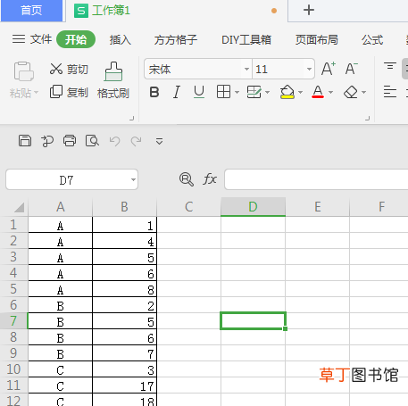Select row 7 header

tap(13, 321)
